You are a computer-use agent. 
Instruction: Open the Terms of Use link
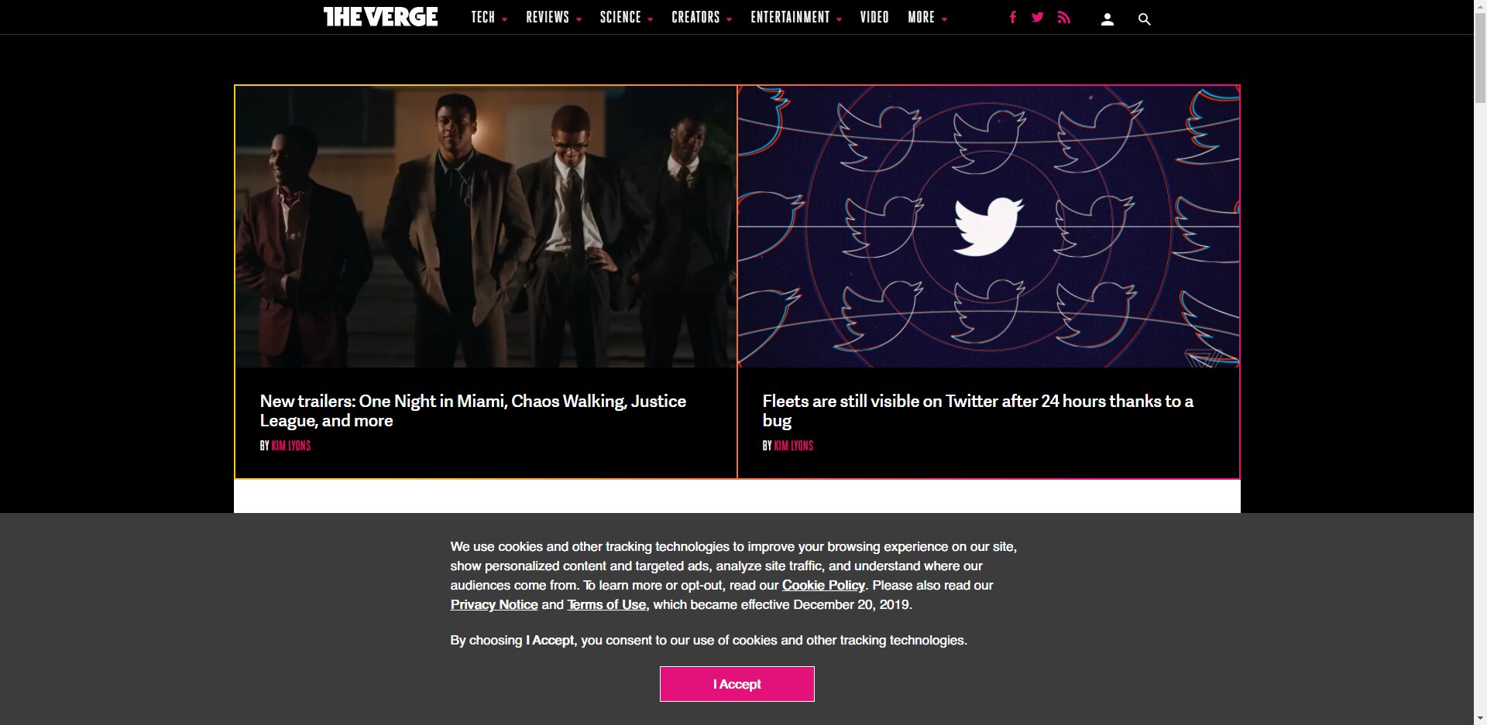(x=606, y=604)
